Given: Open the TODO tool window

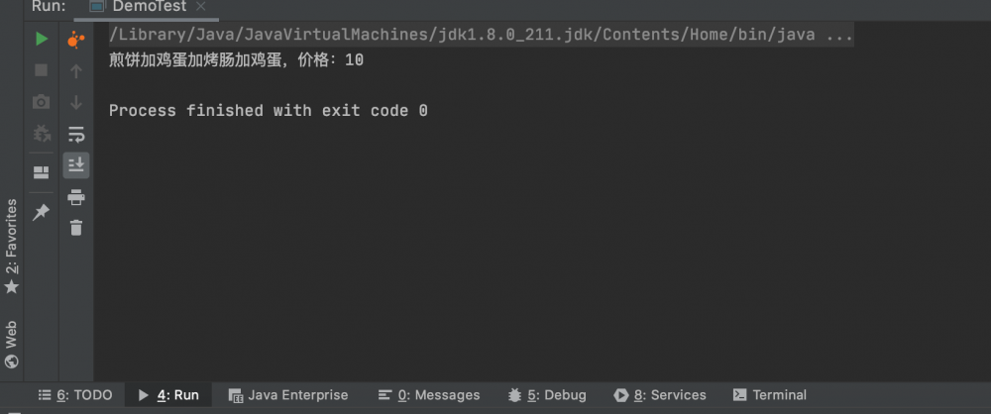Looking at the screenshot, I should (75, 395).
